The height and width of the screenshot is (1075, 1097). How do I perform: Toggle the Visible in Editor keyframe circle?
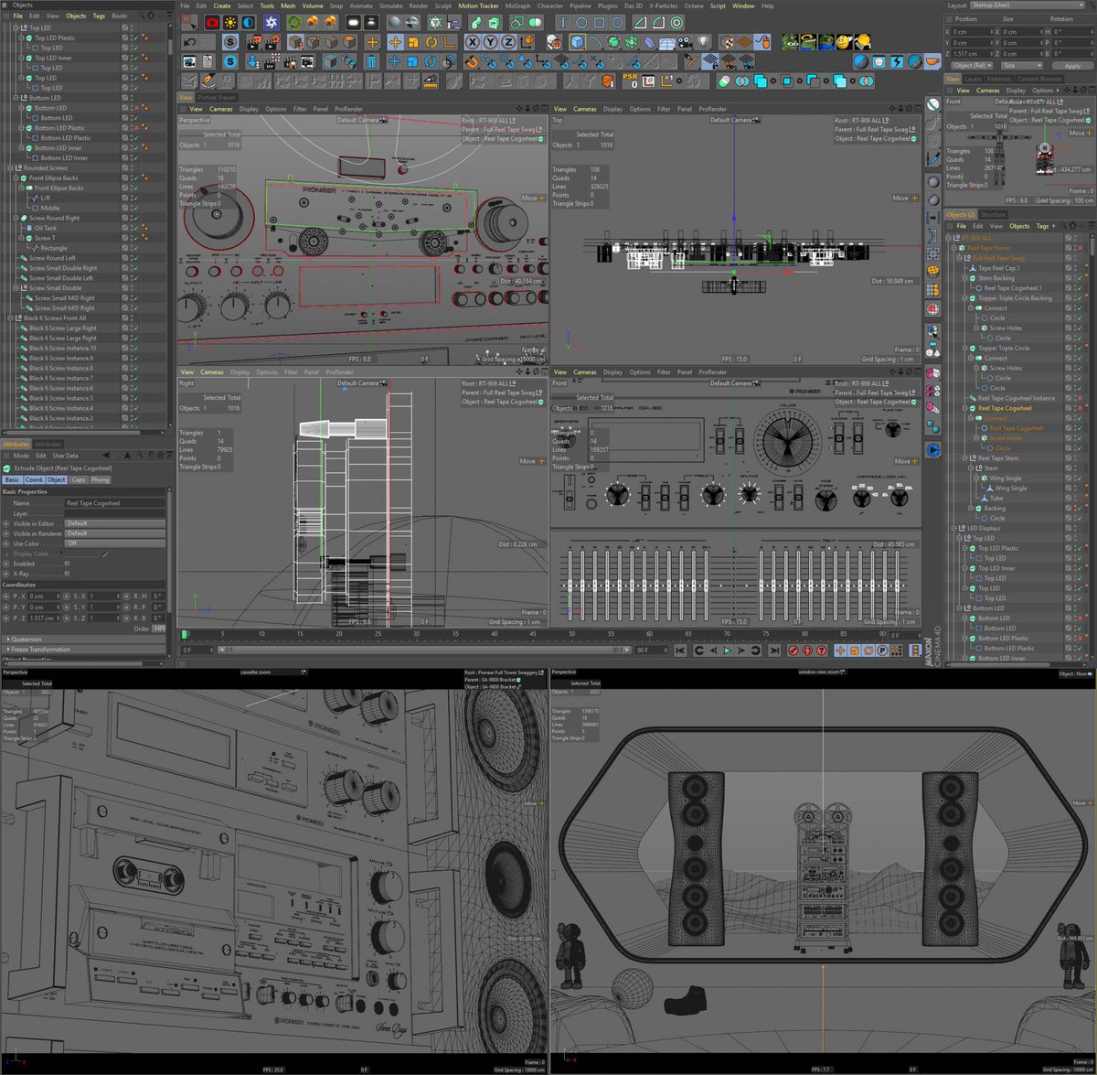[x=8, y=523]
